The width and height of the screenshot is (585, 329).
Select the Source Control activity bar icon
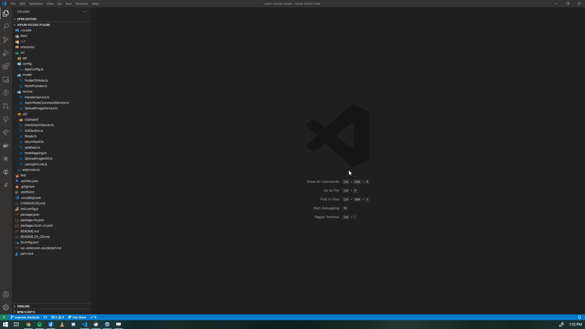pyautogui.click(x=6, y=40)
